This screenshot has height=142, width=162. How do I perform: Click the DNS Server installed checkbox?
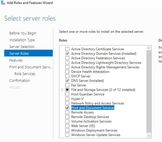coord(67,81)
